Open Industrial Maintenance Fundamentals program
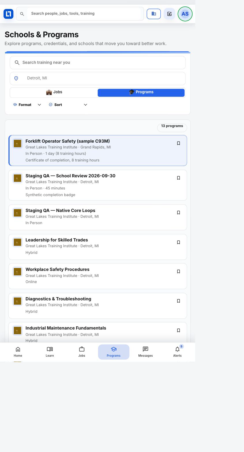244x452 pixels. coord(98,333)
